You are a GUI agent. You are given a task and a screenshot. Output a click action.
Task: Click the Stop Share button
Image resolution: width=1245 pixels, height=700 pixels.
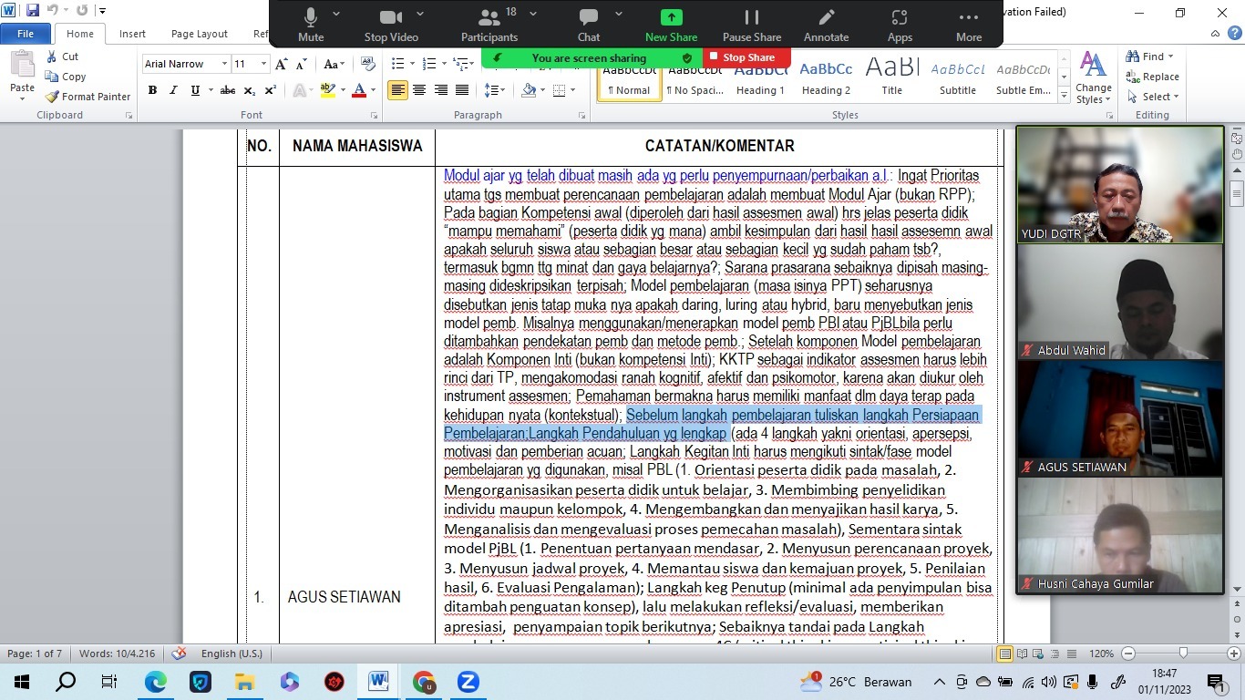pyautogui.click(x=747, y=57)
